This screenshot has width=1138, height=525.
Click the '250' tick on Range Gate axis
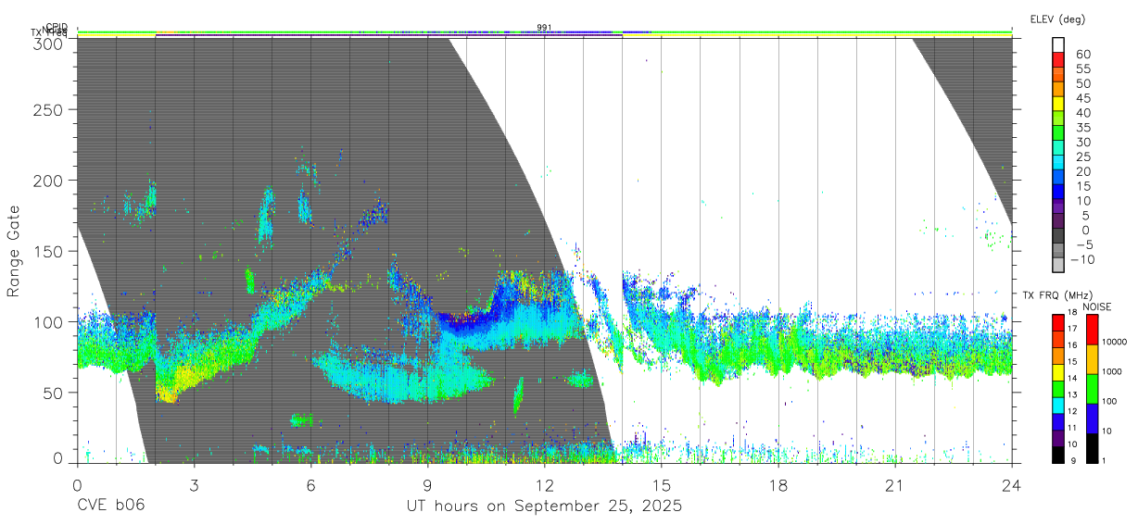coord(48,110)
